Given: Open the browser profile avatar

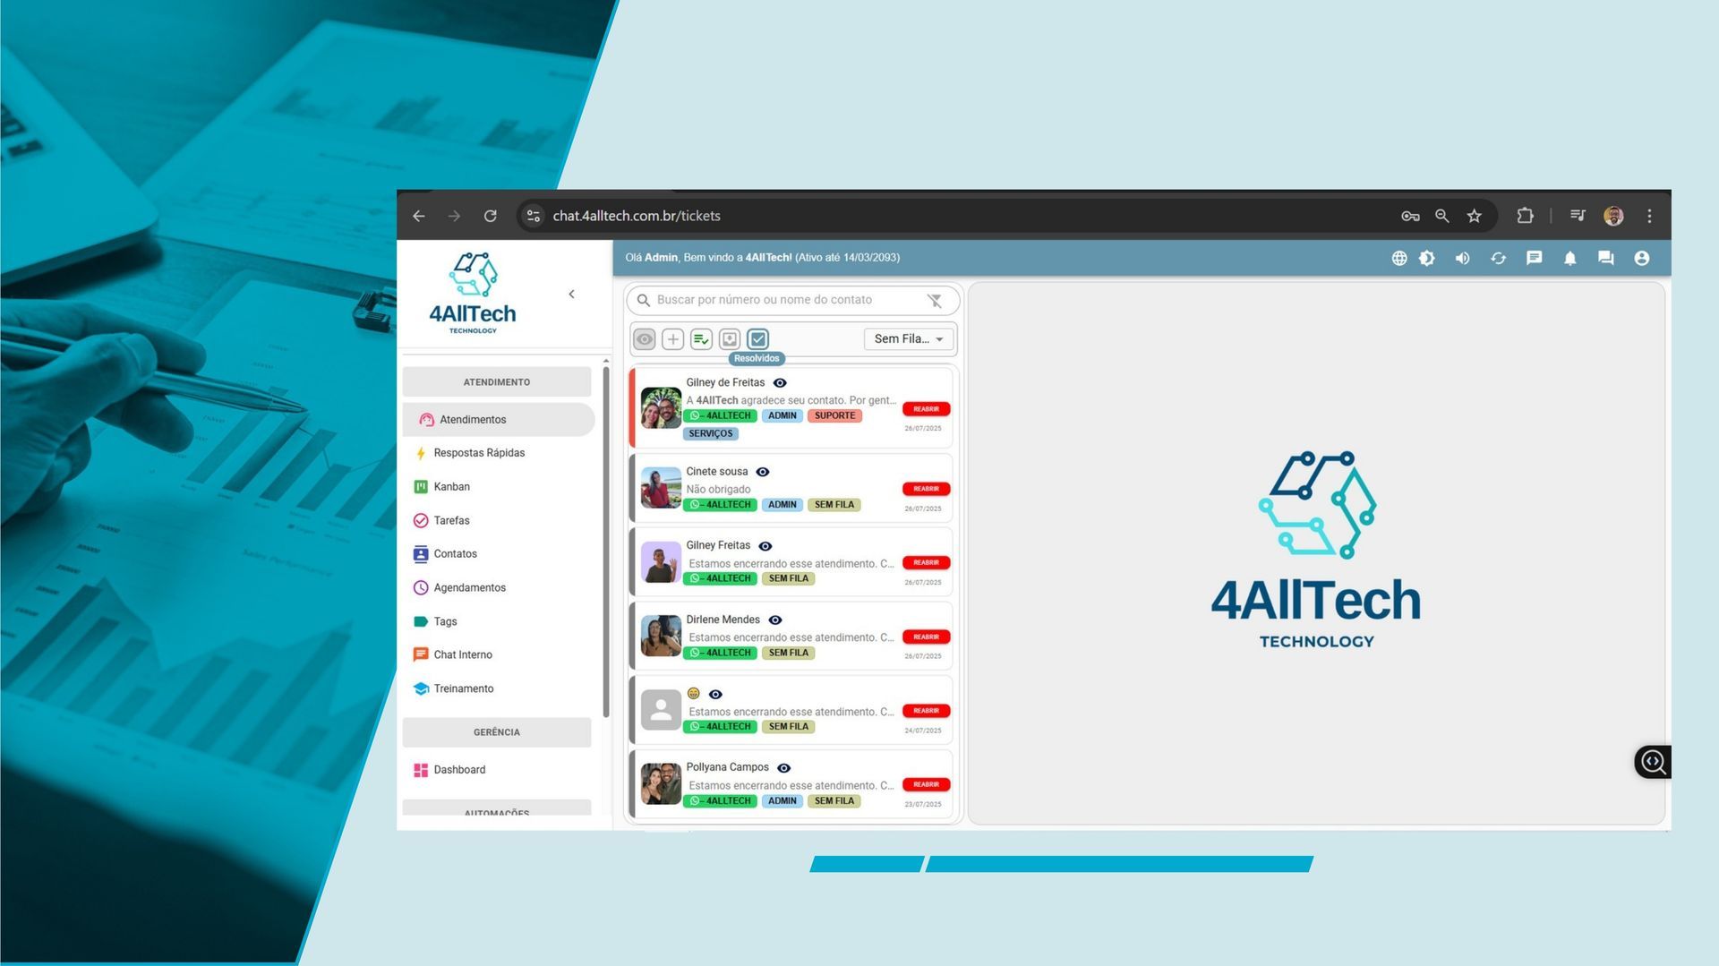Looking at the screenshot, I should pos(1613,216).
